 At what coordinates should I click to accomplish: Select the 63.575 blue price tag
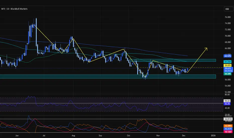227,56
